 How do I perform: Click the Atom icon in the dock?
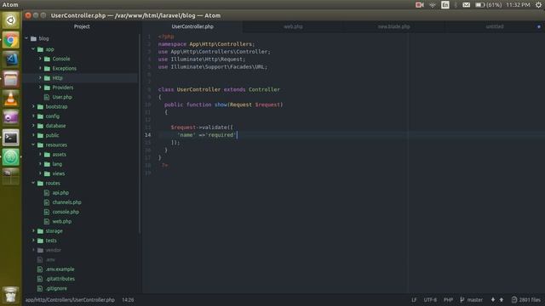pos(11,157)
